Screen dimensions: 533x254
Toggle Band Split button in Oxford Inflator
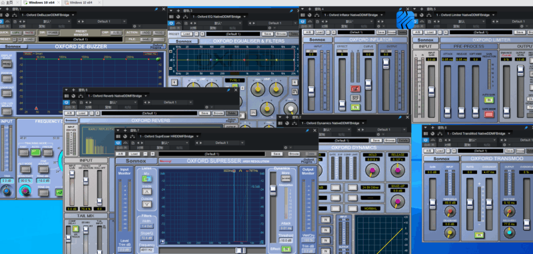tap(355, 98)
